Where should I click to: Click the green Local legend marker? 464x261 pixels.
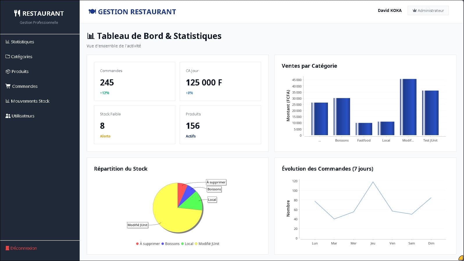[x=182, y=244]
